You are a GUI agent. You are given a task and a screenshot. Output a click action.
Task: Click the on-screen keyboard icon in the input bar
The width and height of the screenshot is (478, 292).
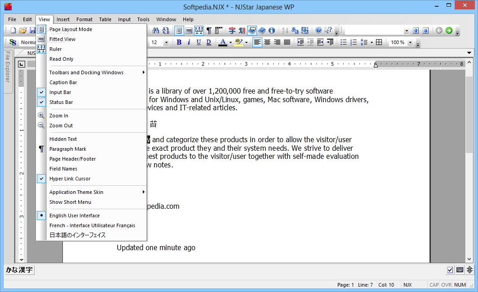pos(460,270)
